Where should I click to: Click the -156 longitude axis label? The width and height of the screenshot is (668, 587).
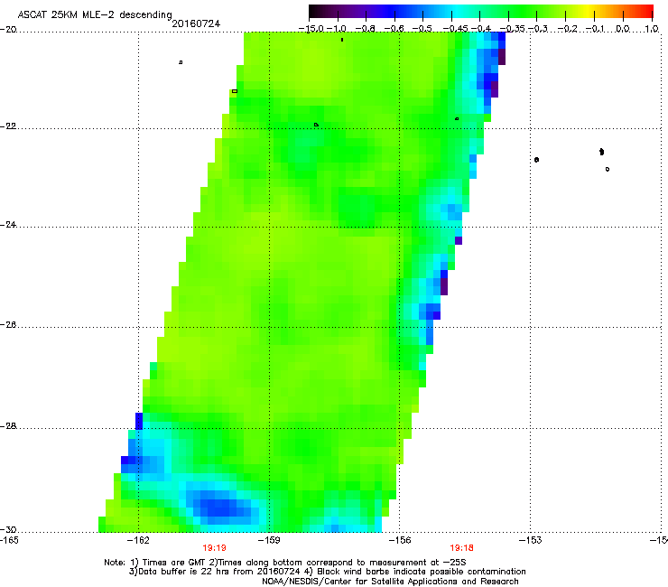click(x=400, y=541)
